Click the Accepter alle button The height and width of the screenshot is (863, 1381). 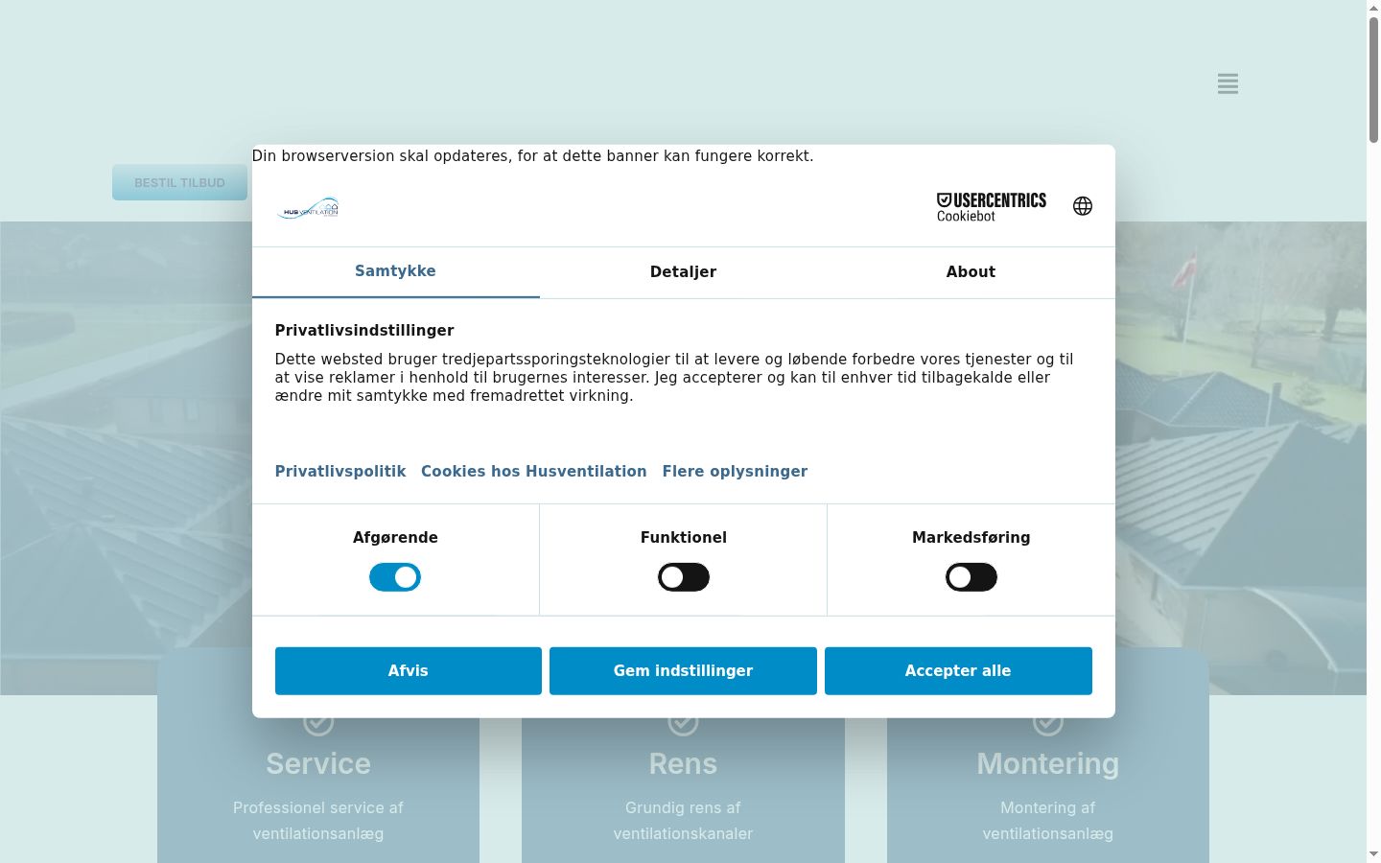958,671
